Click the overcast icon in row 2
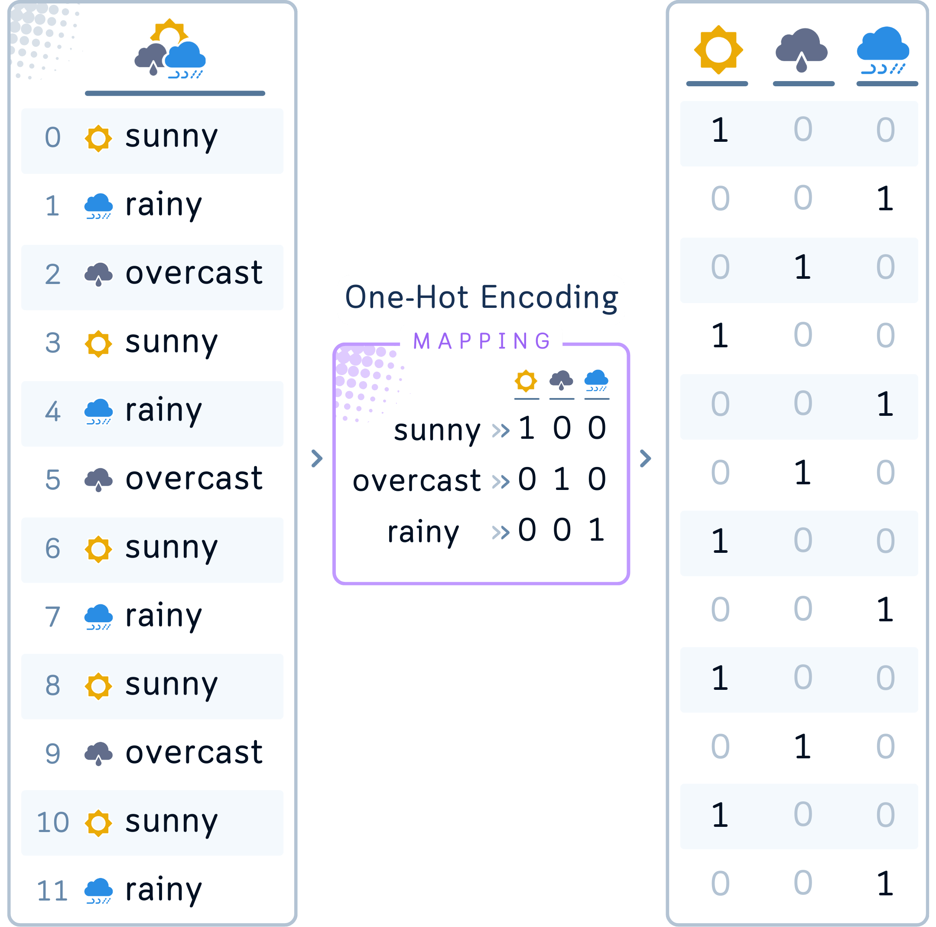The width and height of the screenshot is (936, 927). pyautogui.click(x=98, y=274)
